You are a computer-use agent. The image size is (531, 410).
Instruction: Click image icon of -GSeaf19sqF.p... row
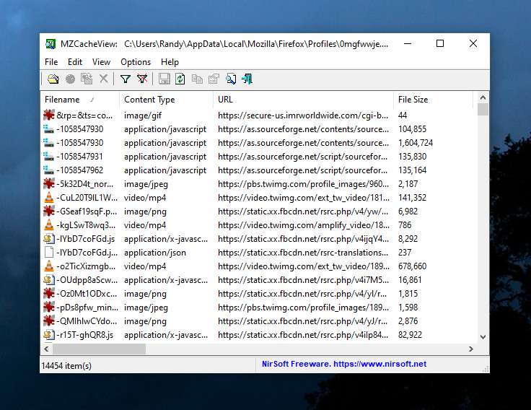point(49,211)
